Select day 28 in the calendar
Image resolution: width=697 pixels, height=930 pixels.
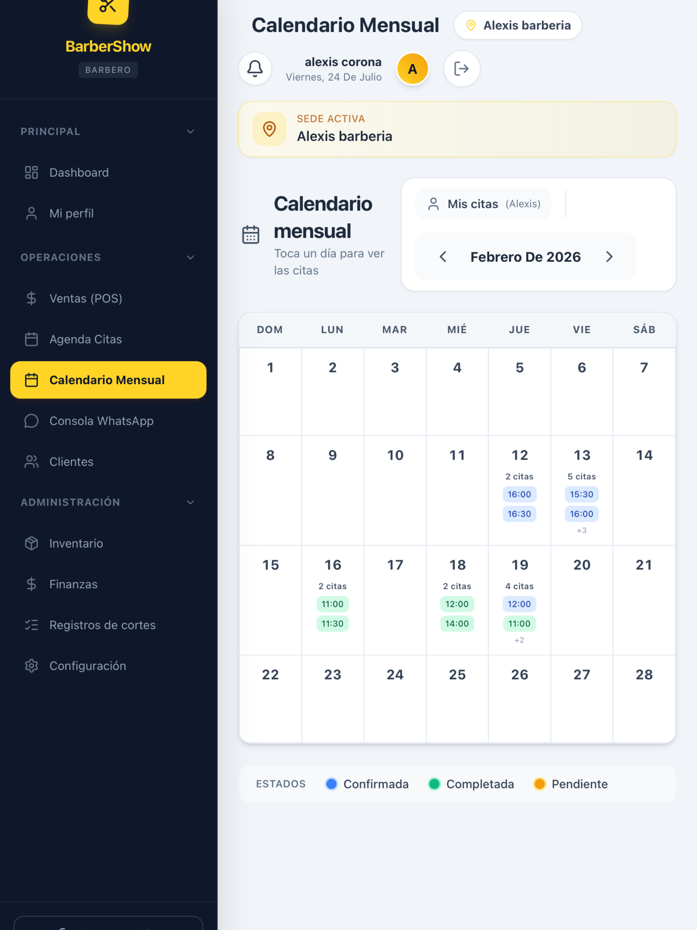[644, 699]
